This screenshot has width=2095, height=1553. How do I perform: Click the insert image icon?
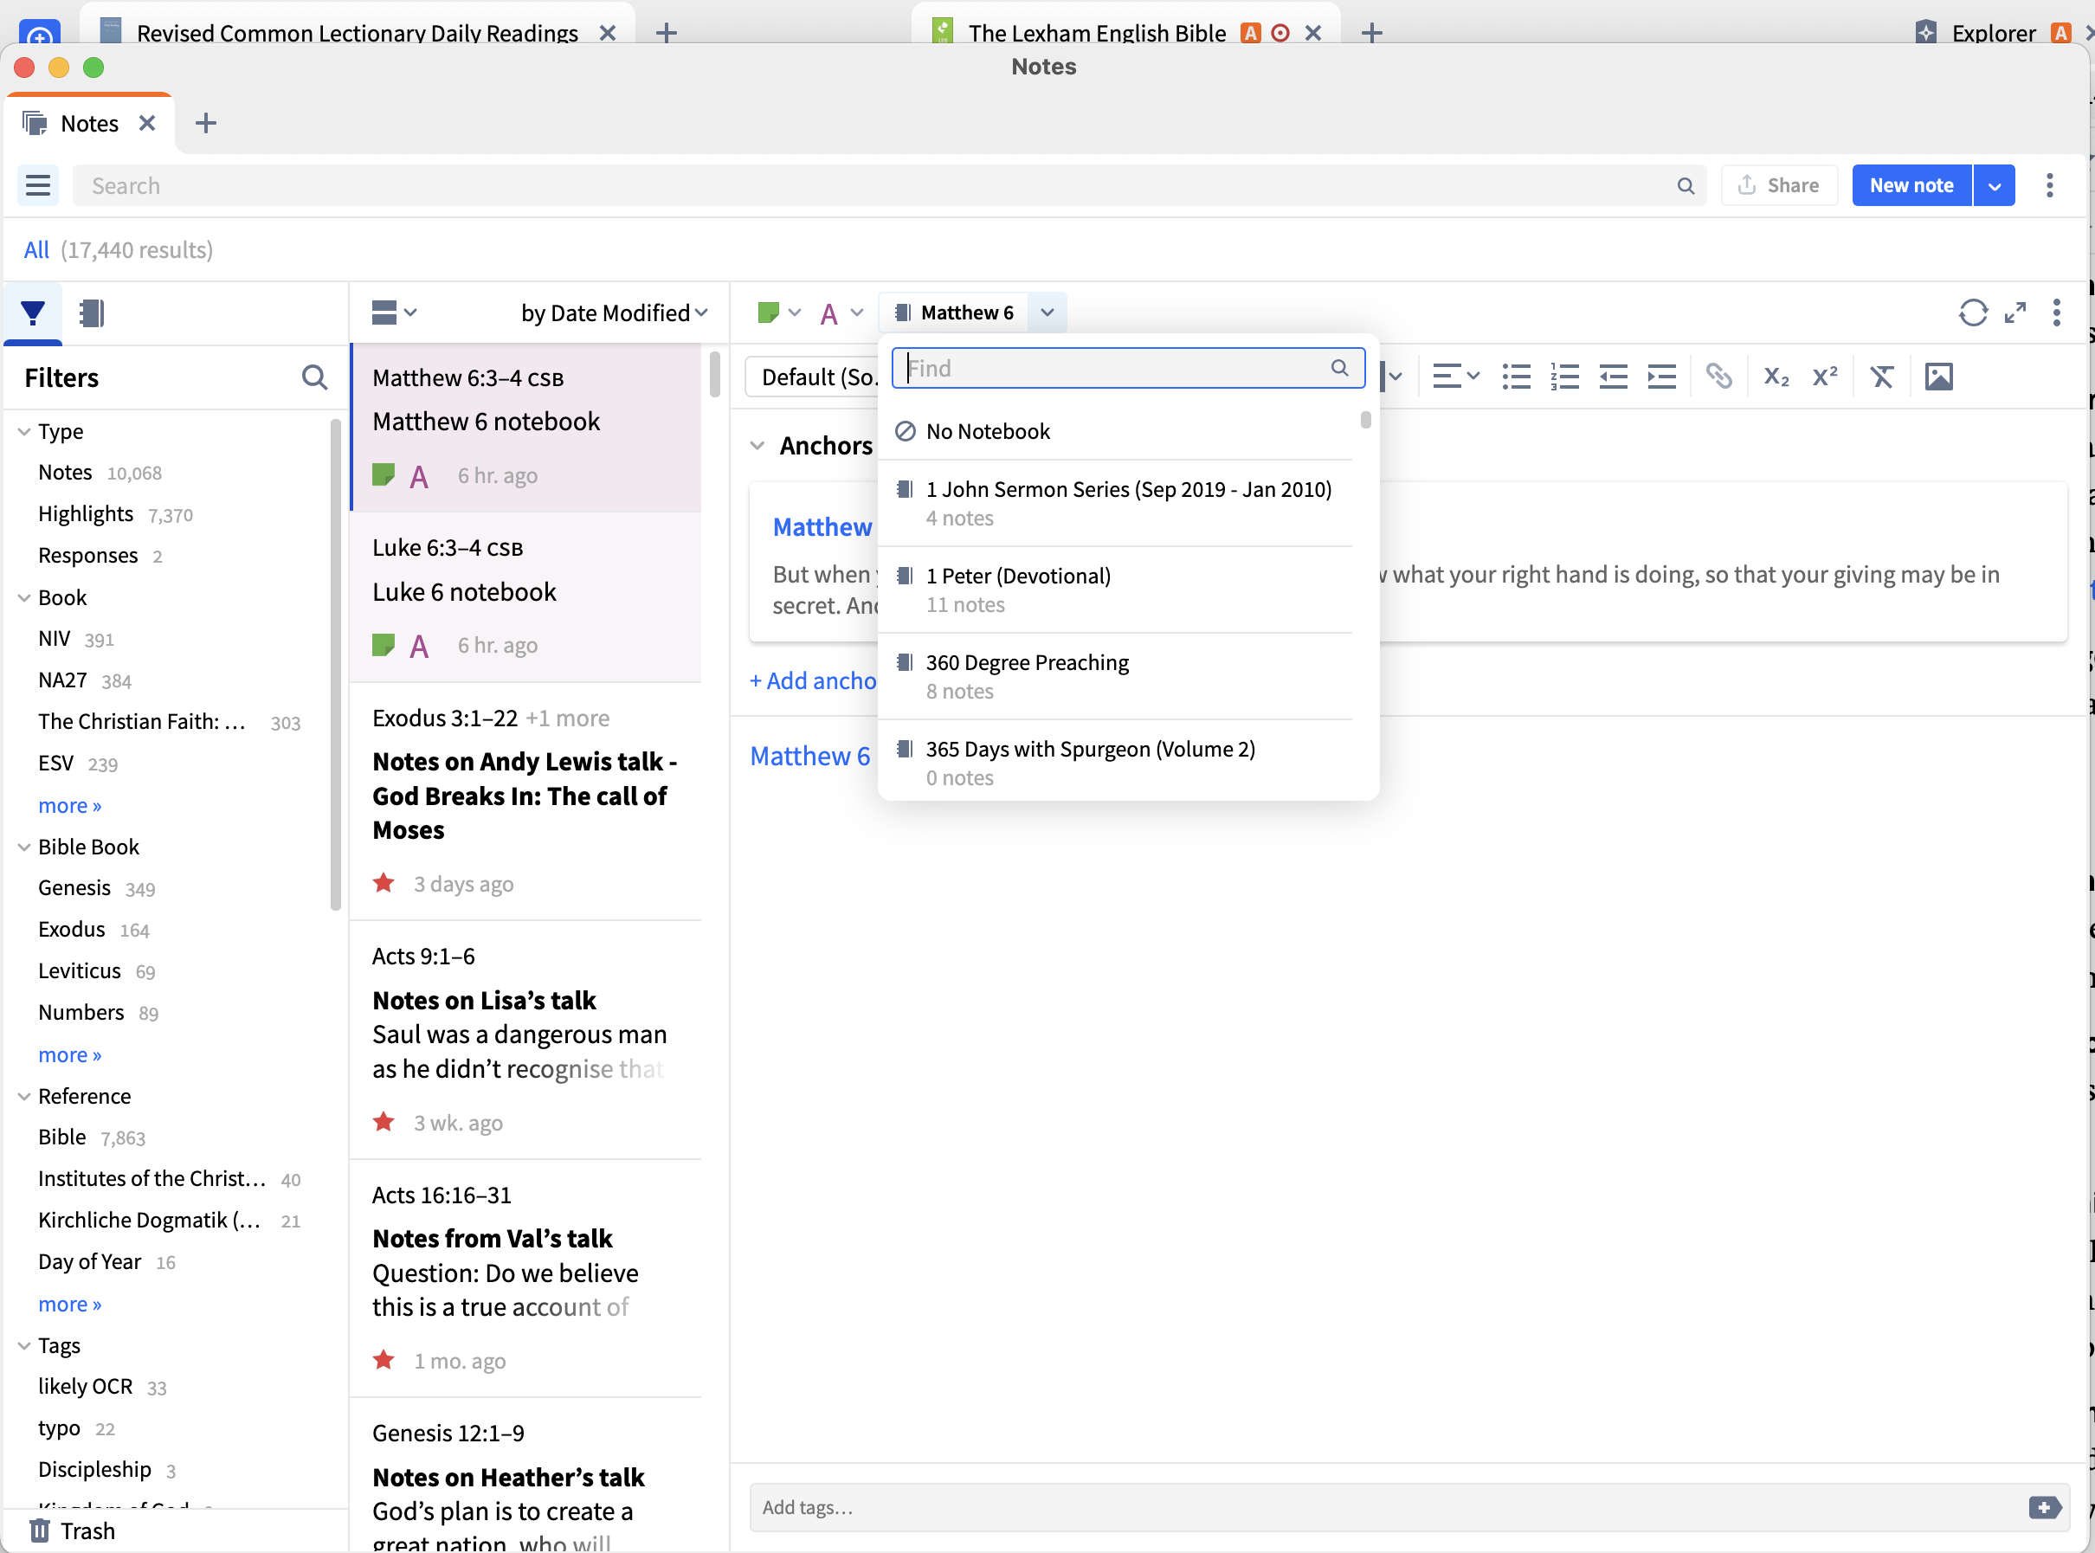point(1938,377)
